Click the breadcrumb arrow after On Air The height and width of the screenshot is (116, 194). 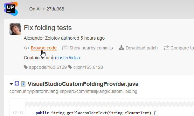[x=44, y=9]
